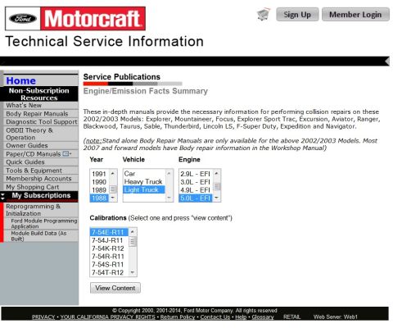The image size is (393, 328).
Task: Open the shopping cart icon
Action: pos(264,14)
